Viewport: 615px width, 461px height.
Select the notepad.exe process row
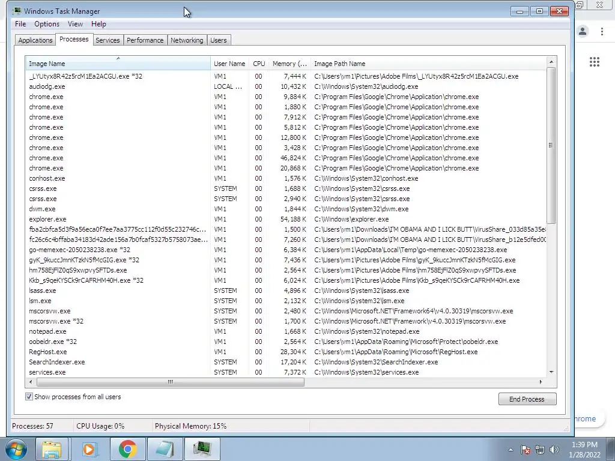(x=285, y=331)
